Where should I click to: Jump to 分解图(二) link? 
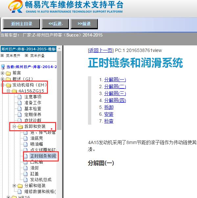(115, 87)
